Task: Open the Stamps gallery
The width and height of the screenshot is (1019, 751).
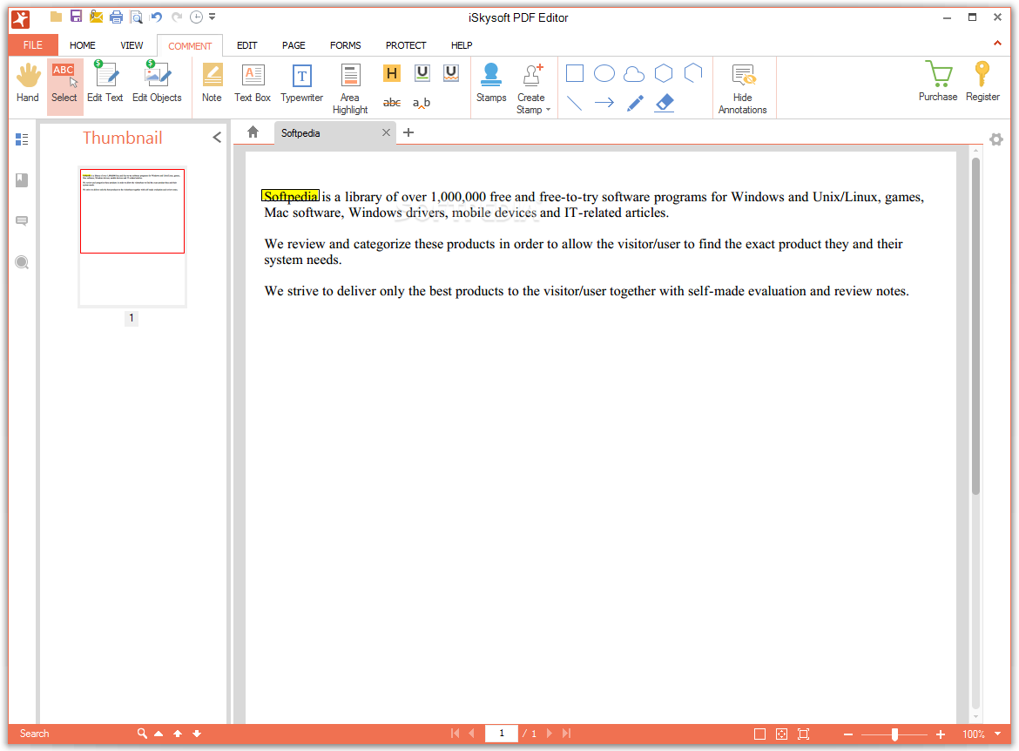Action: [x=491, y=84]
